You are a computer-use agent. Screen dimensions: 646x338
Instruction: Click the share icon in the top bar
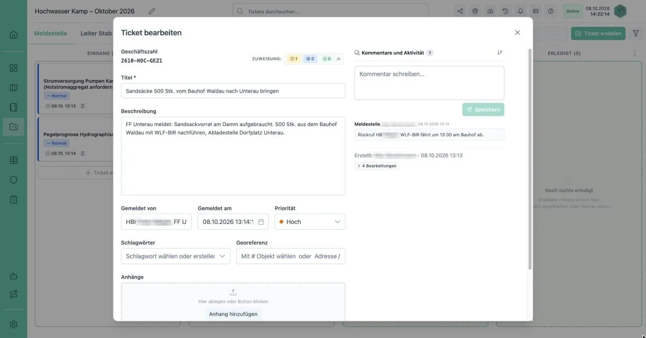460,11
